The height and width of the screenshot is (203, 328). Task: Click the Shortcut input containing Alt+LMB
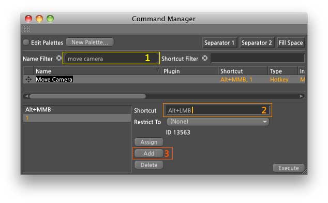click(x=218, y=110)
